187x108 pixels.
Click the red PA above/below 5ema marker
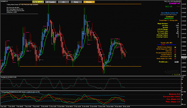click(175, 53)
